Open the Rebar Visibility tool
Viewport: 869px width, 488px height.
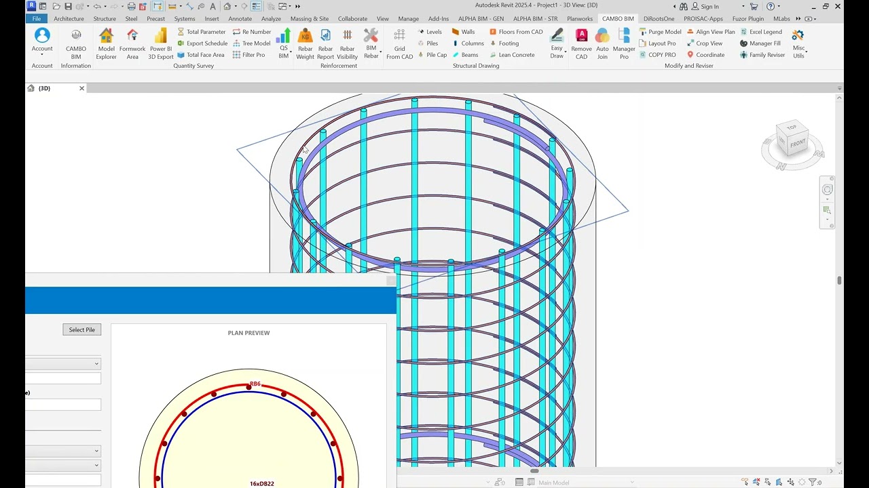point(347,44)
